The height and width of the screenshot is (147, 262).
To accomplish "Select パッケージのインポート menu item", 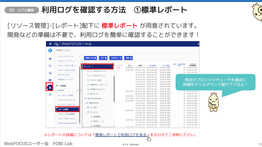I will click(67, 66).
